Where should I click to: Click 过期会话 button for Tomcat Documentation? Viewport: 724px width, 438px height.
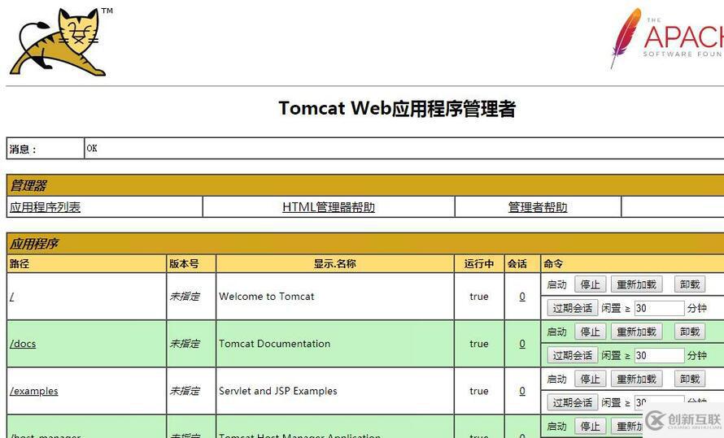(573, 355)
